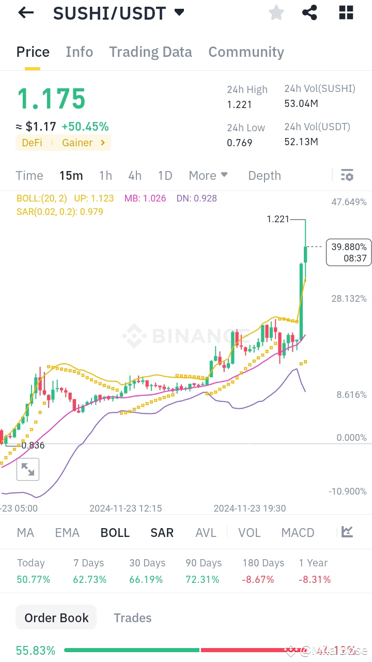Screen dimensions: 372x662
Task: Click the back arrow to exit pair view
Action: point(25,12)
